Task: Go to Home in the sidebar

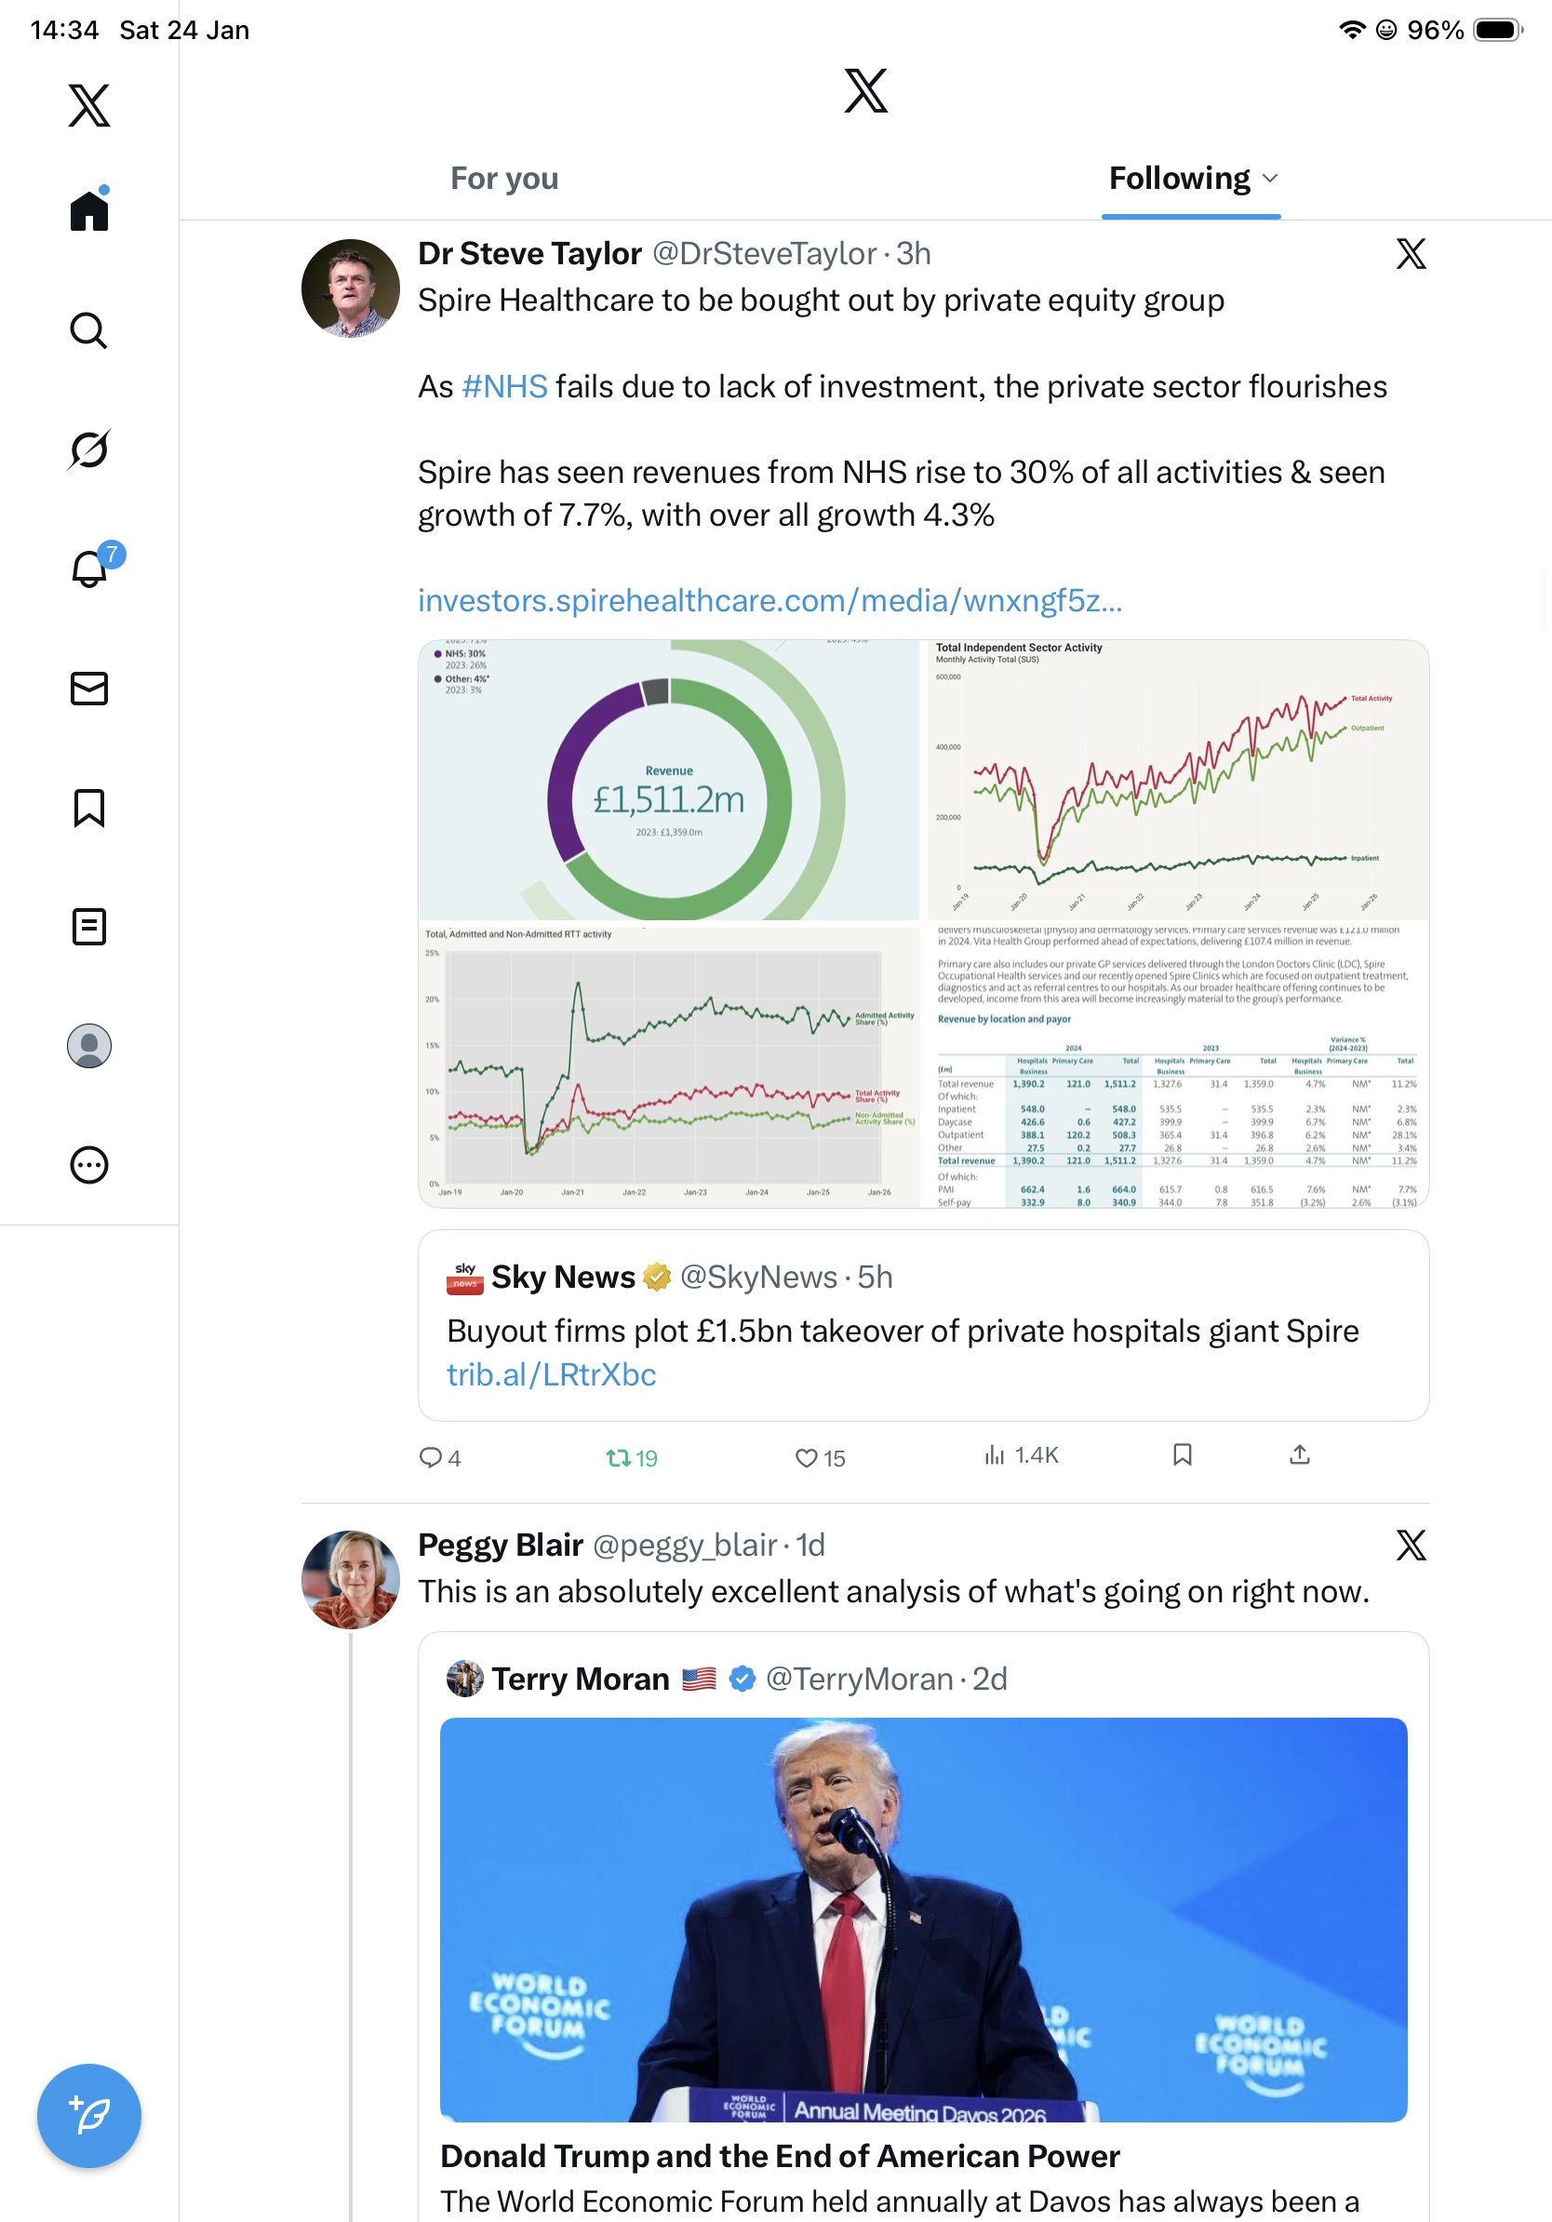Action: pos(89,210)
